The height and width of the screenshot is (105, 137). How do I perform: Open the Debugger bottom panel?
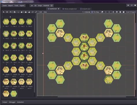12,102
